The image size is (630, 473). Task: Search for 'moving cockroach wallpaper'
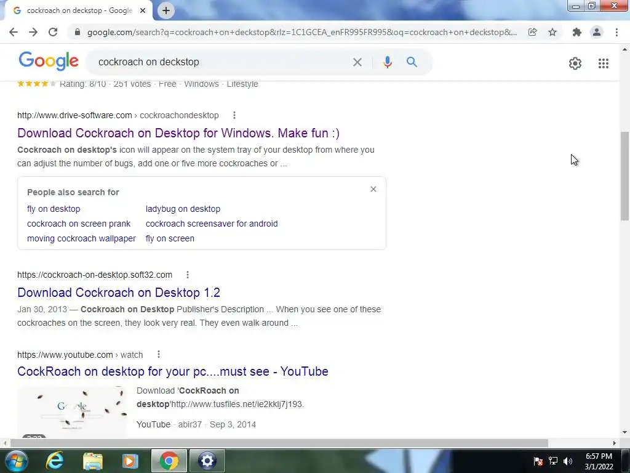pyautogui.click(x=81, y=238)
